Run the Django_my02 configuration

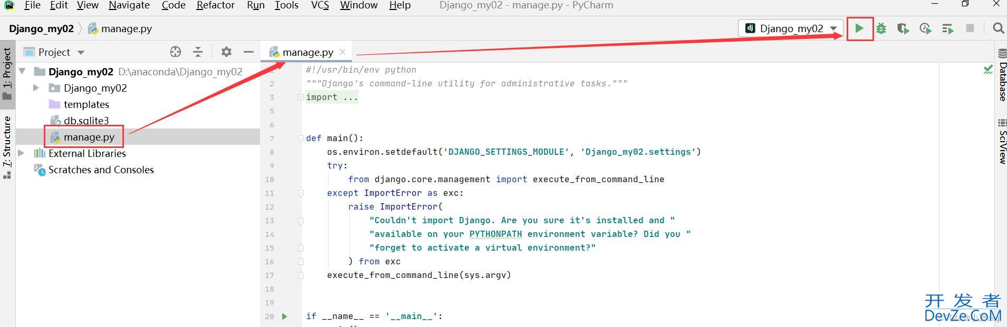[x=859, y=28]
